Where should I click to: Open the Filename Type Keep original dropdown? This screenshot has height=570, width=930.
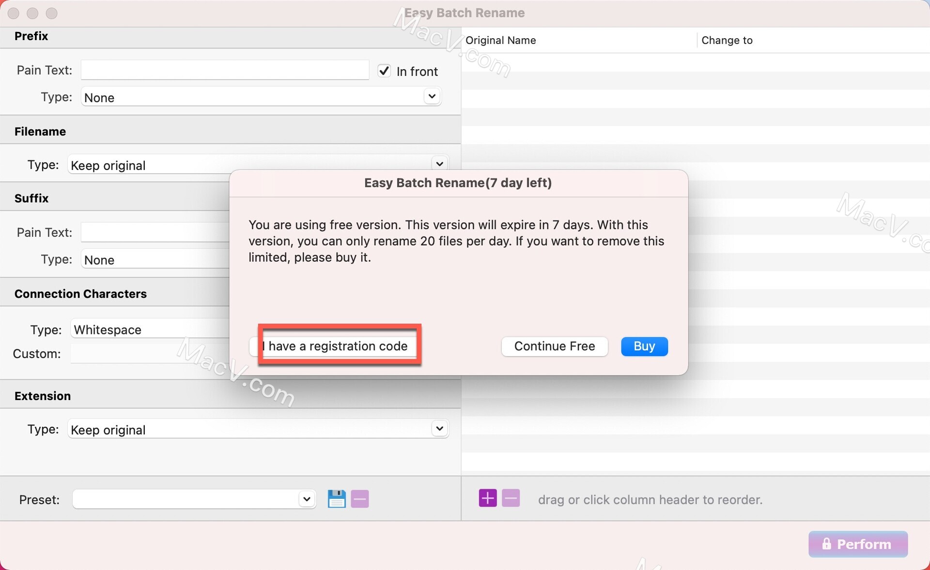pos(258,165)
